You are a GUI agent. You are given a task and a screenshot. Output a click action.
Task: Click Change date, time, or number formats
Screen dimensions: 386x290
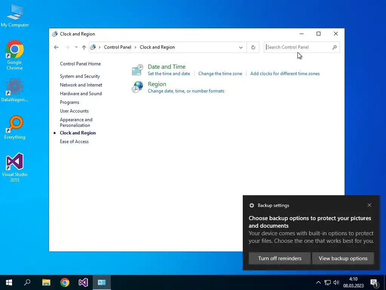pyautogui.click(x=186, y=91)
